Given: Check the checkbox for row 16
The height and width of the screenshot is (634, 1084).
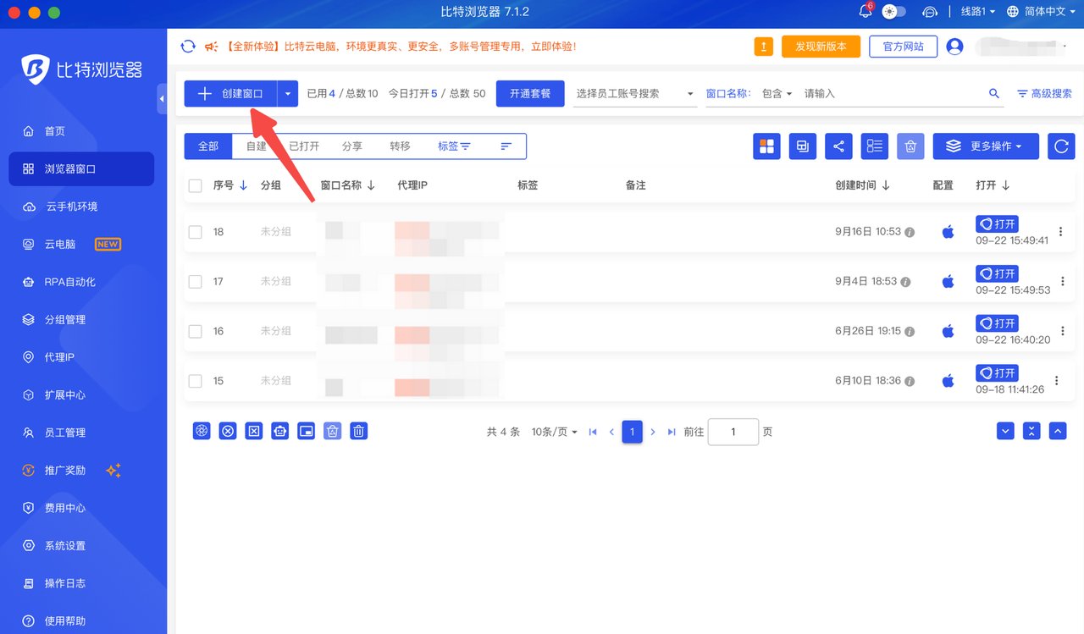Looking at the screenshot, I should click(x=195, y=332).
